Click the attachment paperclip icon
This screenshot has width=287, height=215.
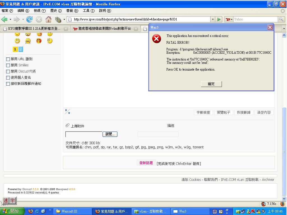(67, 125)
